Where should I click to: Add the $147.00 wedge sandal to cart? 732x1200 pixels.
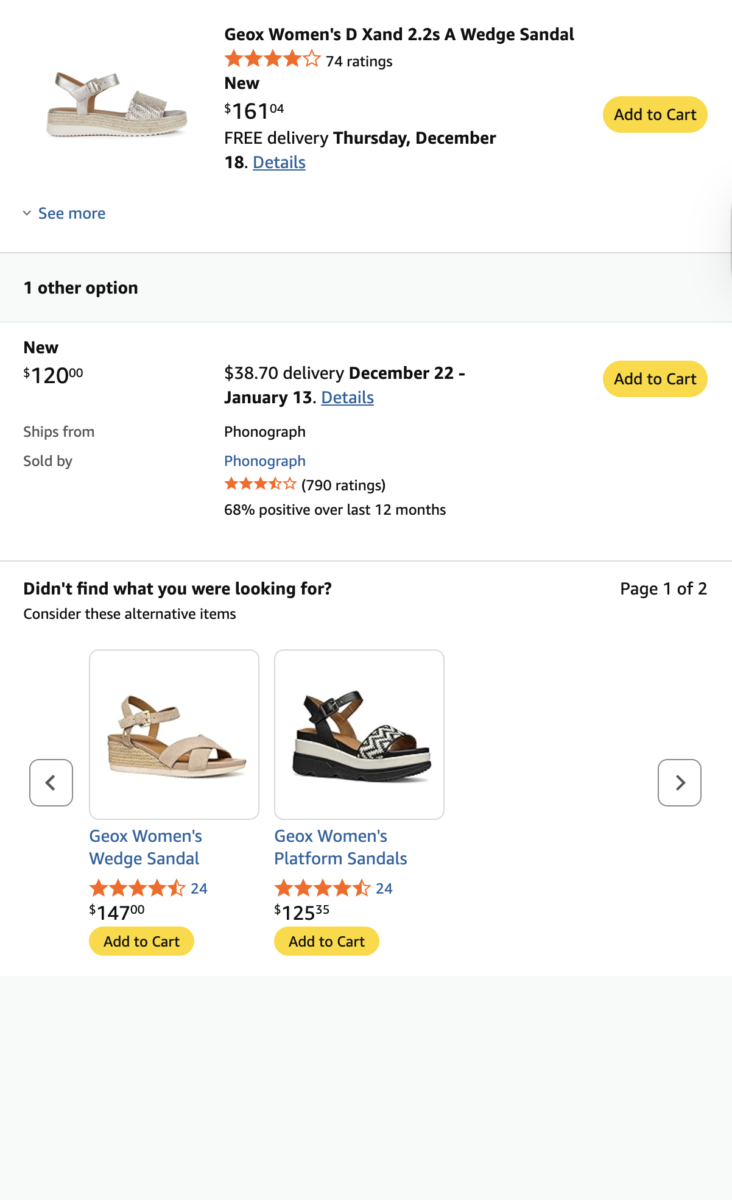coord(141,941)
